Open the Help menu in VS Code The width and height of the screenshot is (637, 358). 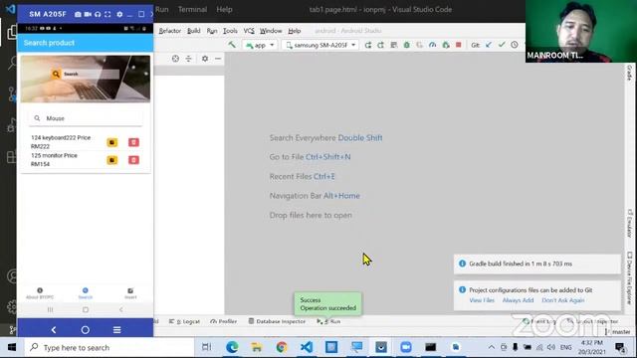pyautogui.click(x=224, y=9)
